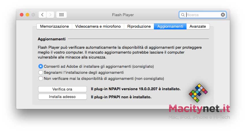
Task: Switch to the Riproduzione tab
Action: [139, 26]
